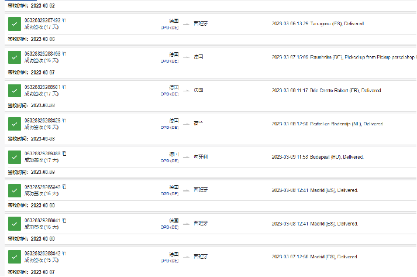Click the Pickup parcelshop status message
The width and height of the screenshot is (417, 277).
coord(344,57)
